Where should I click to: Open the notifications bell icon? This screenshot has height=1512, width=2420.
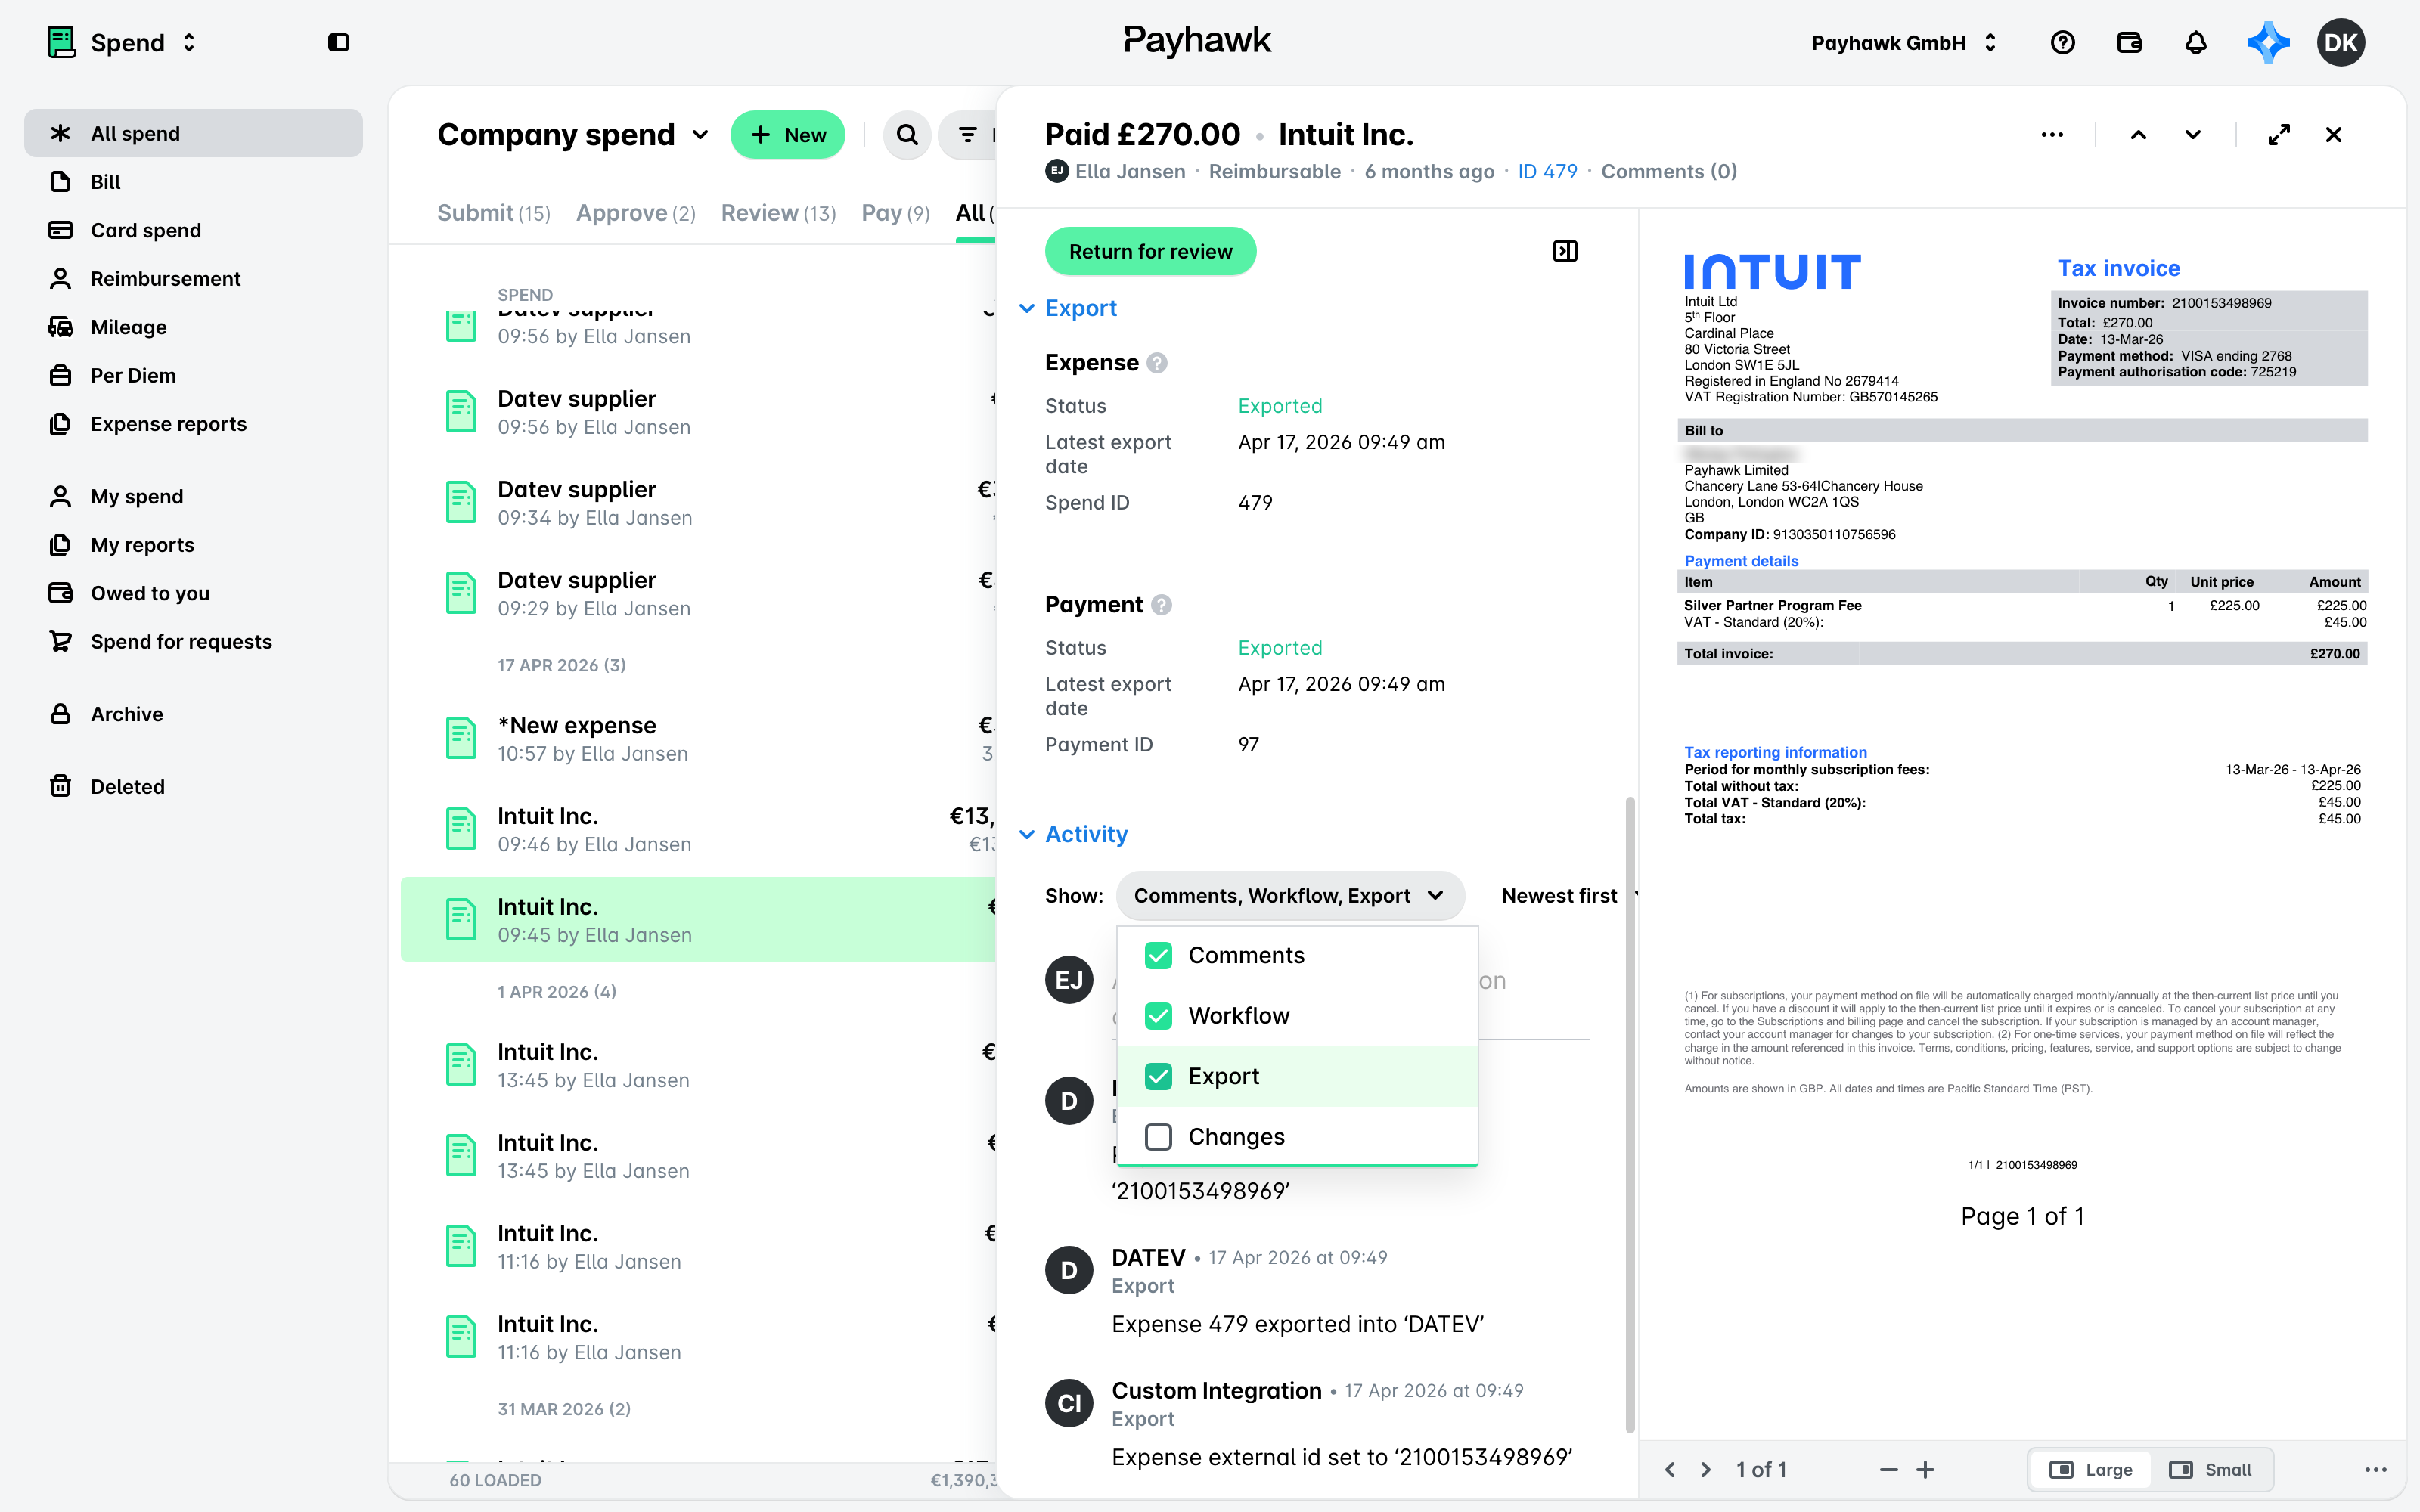point(2195,42)
